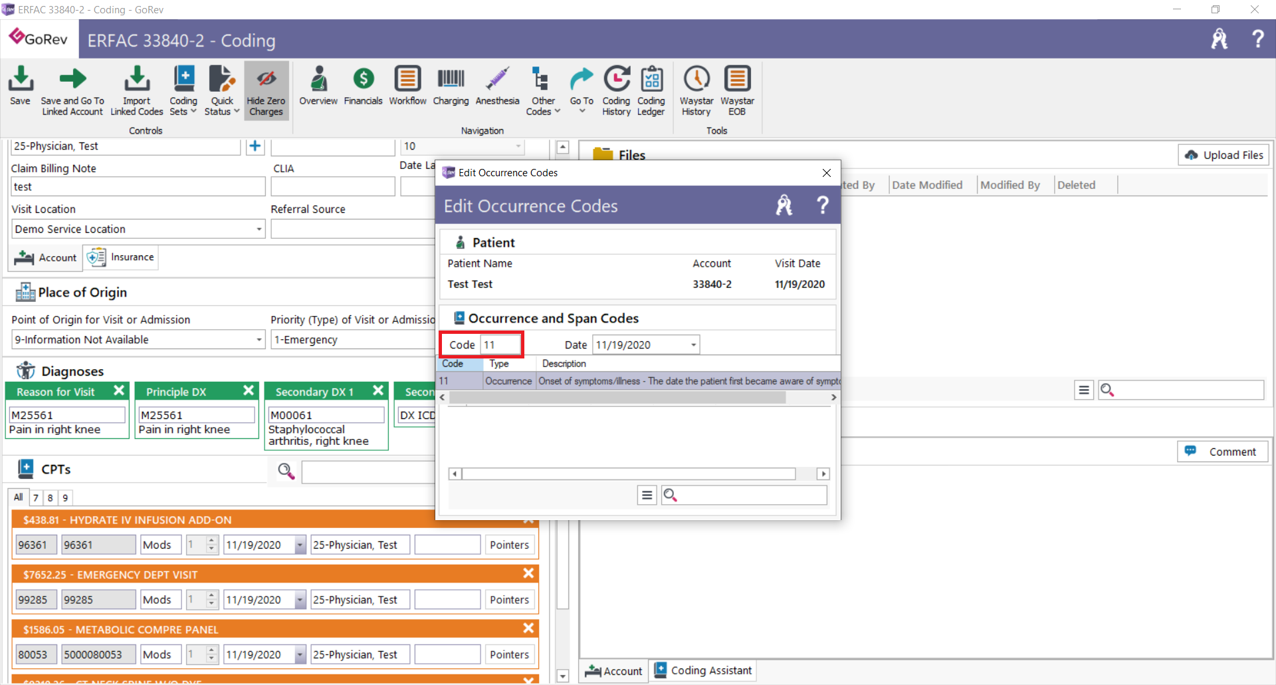Click Pointers for code 99285
This screenshot has height=685, width=1276.
point(509,600)
